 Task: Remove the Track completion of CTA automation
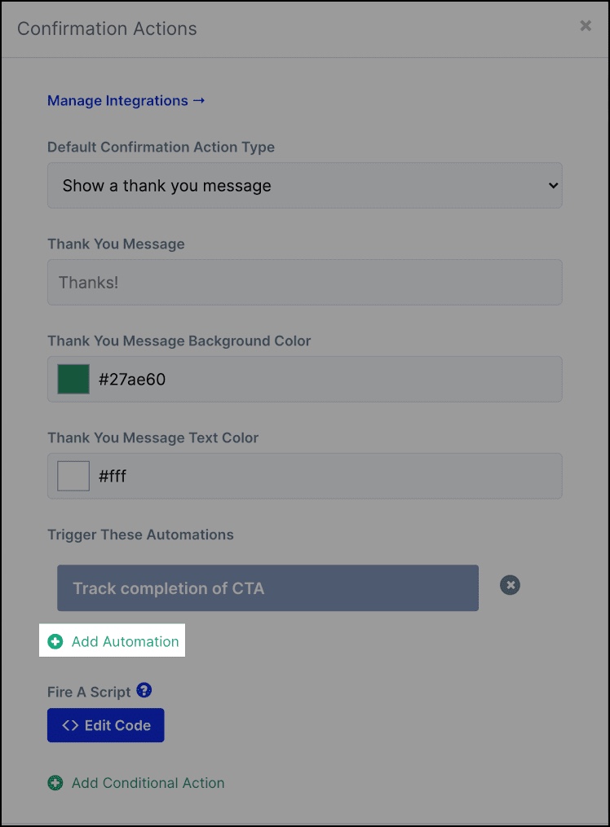click(x=510, y=585)
